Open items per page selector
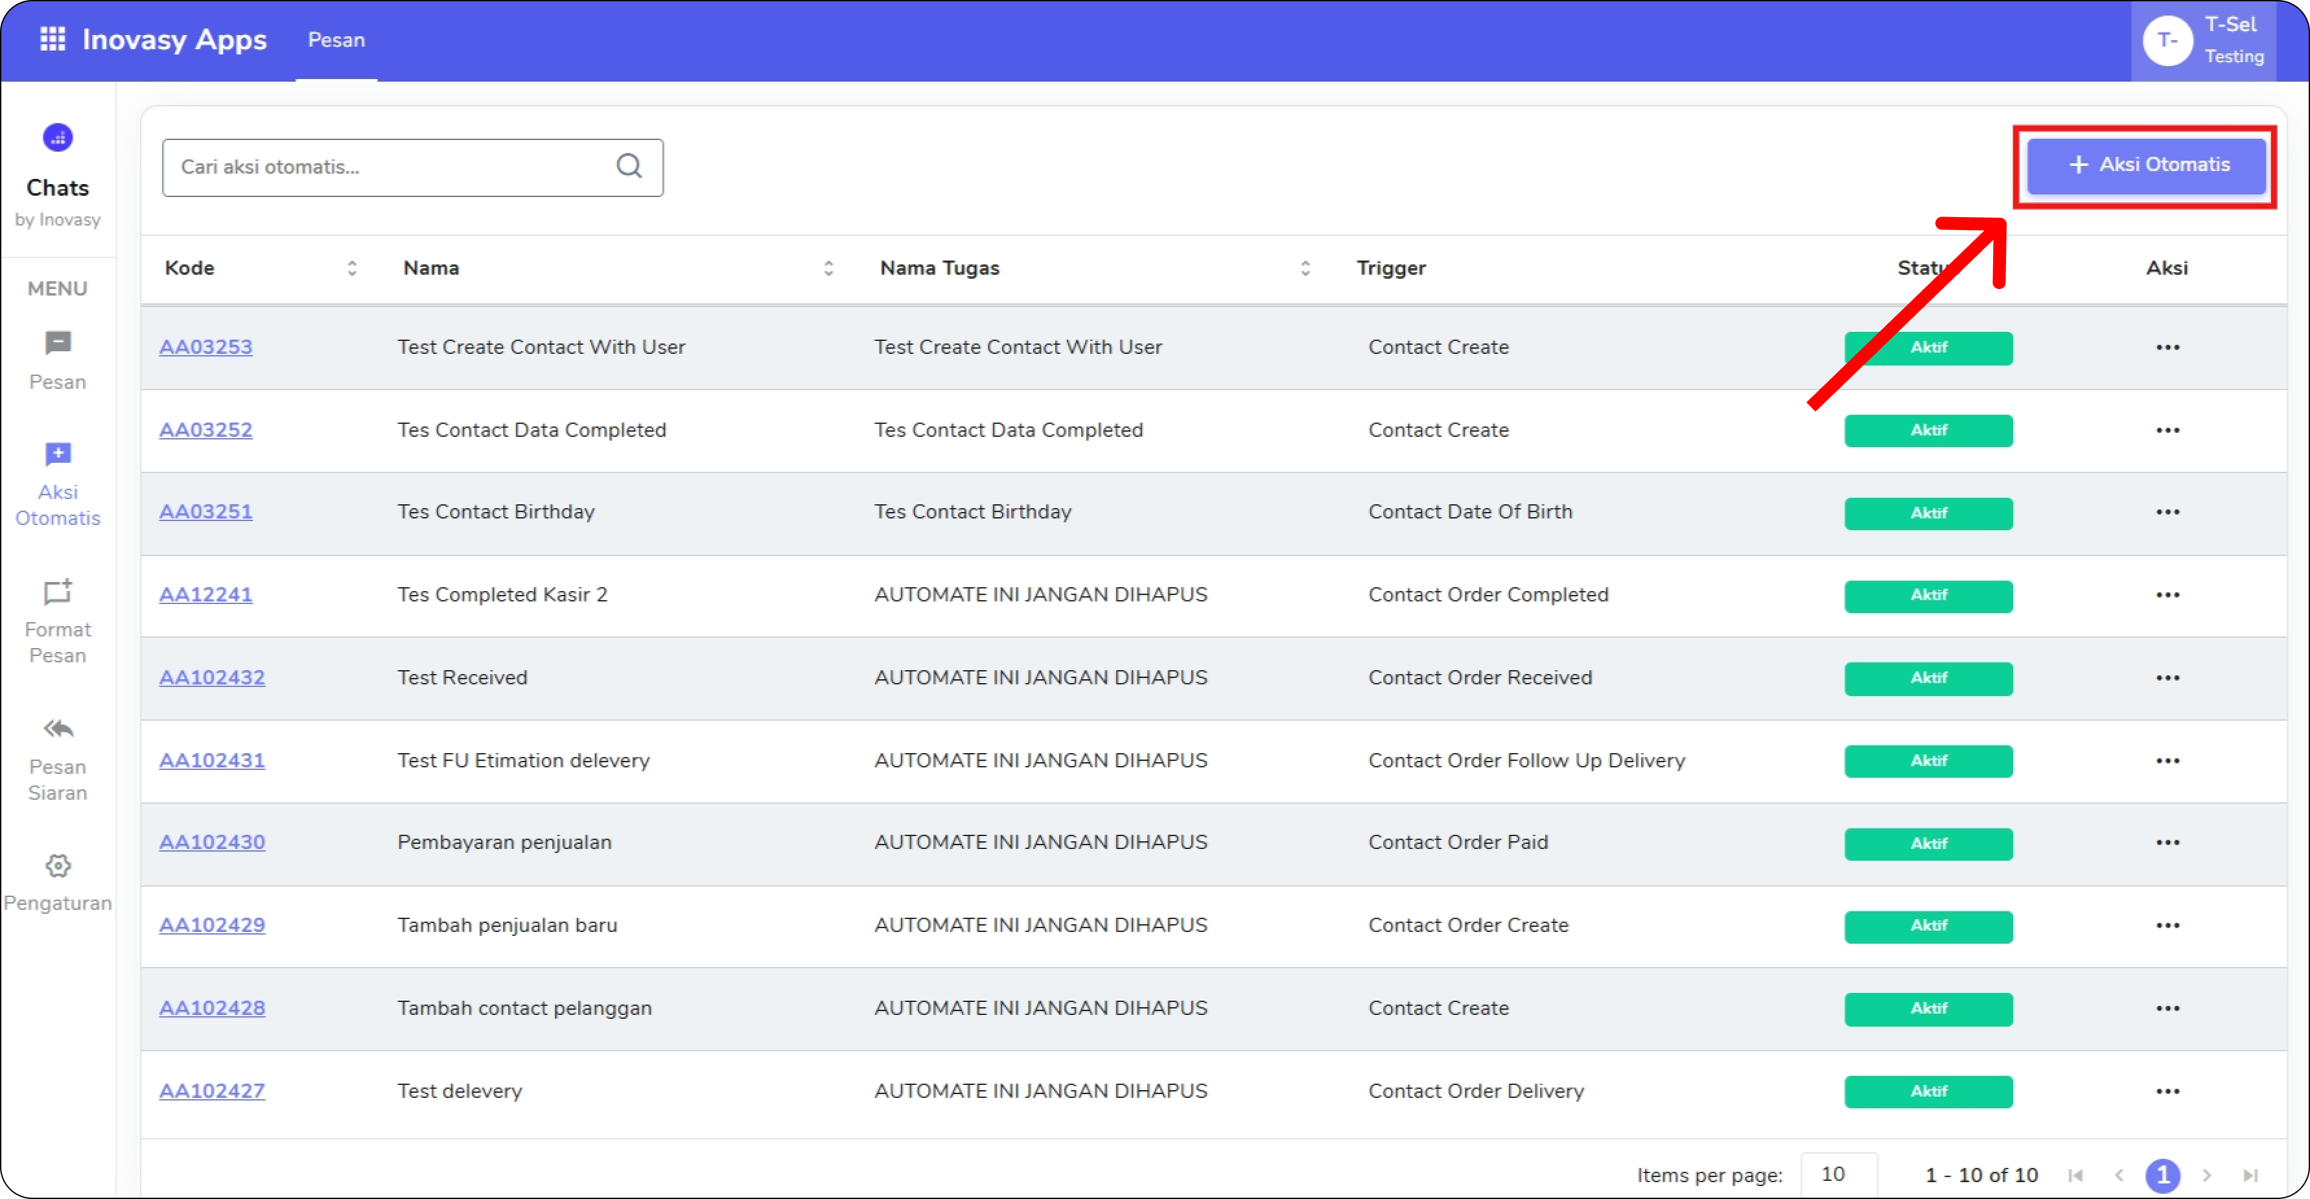The height and width of the screenshot is (1199, 2310). pyautogui.click(x=1837, y=1174)
